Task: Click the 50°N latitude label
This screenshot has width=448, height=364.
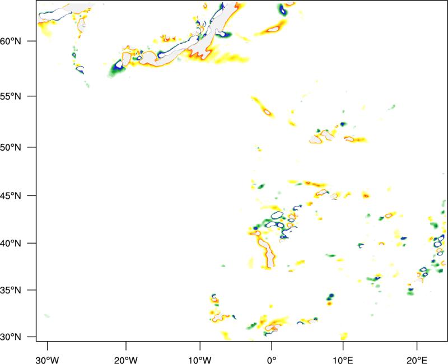Action: [11, 147]
